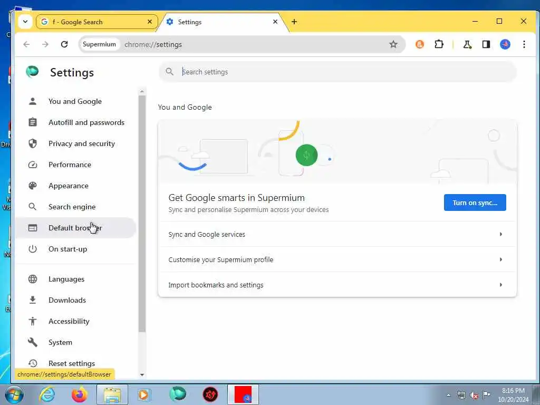Close the f - Google Search tab
This screenshot has width=540, height=405.
pyautogui.click(x=150, y=22)
